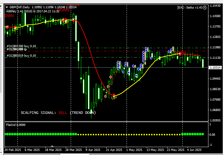Select the order label #312881019 buy 0.10
223x155 pixels.
(x=21, y=56)
